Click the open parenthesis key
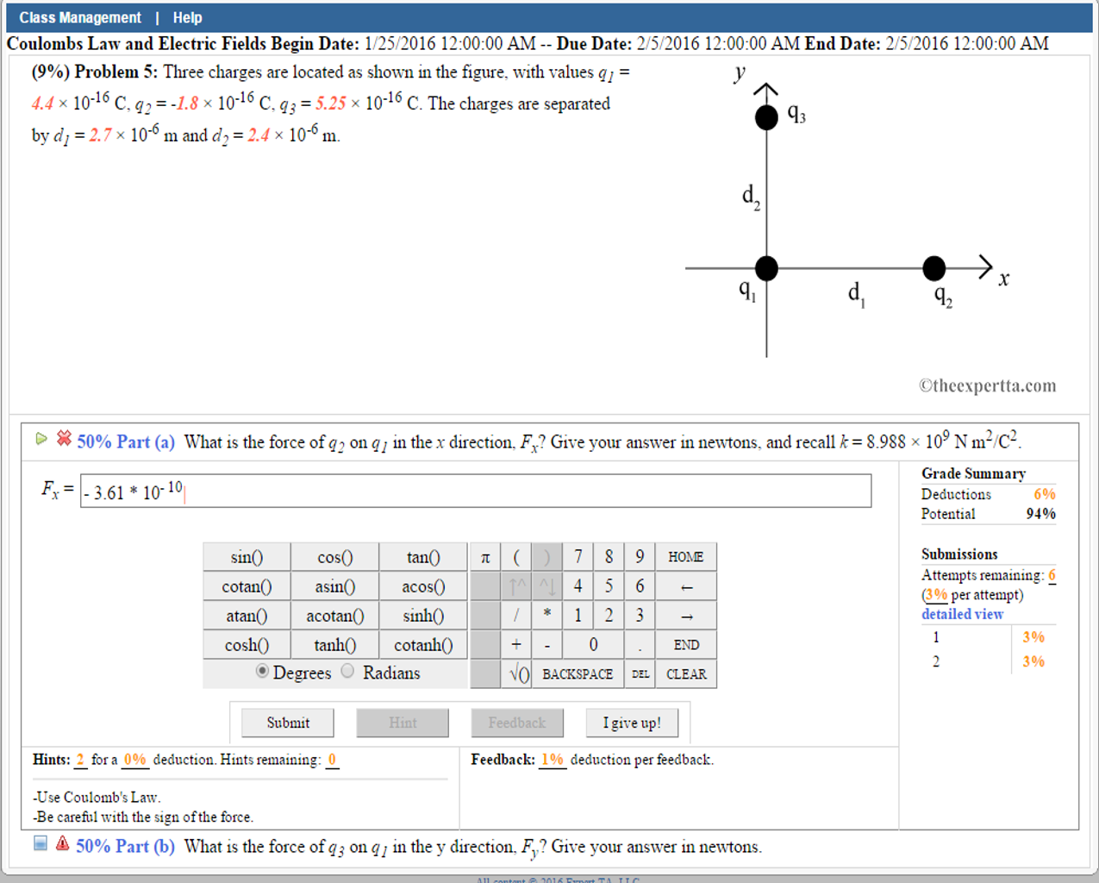The image size is (1099, 883). pos(516,557)
